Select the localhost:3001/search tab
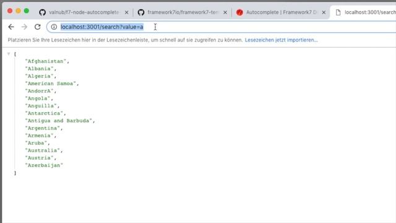Screen dimensions: 396x223 click(364, 12)
